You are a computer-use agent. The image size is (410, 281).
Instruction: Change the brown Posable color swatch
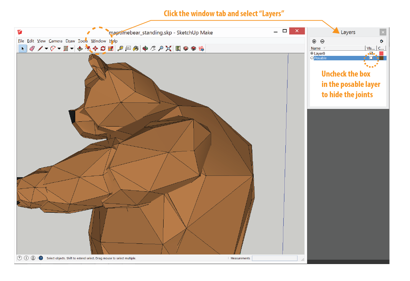coord(381,58)
